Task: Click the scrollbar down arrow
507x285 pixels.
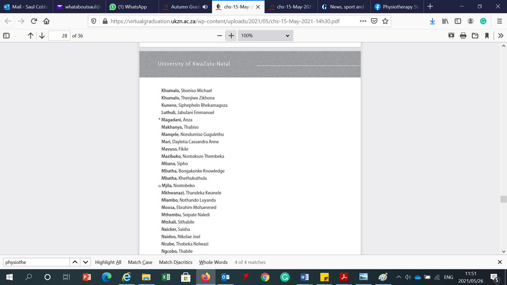Action: [503, 252]
